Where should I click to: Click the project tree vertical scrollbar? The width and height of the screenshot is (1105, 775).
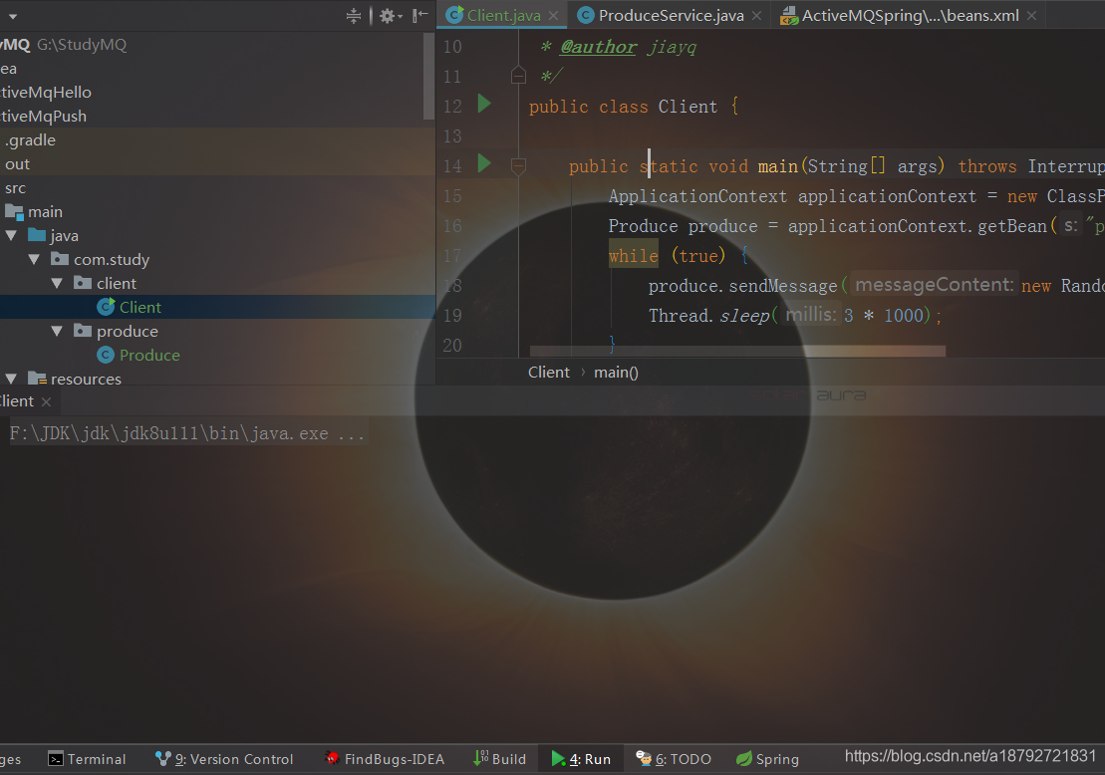[428, 76]
